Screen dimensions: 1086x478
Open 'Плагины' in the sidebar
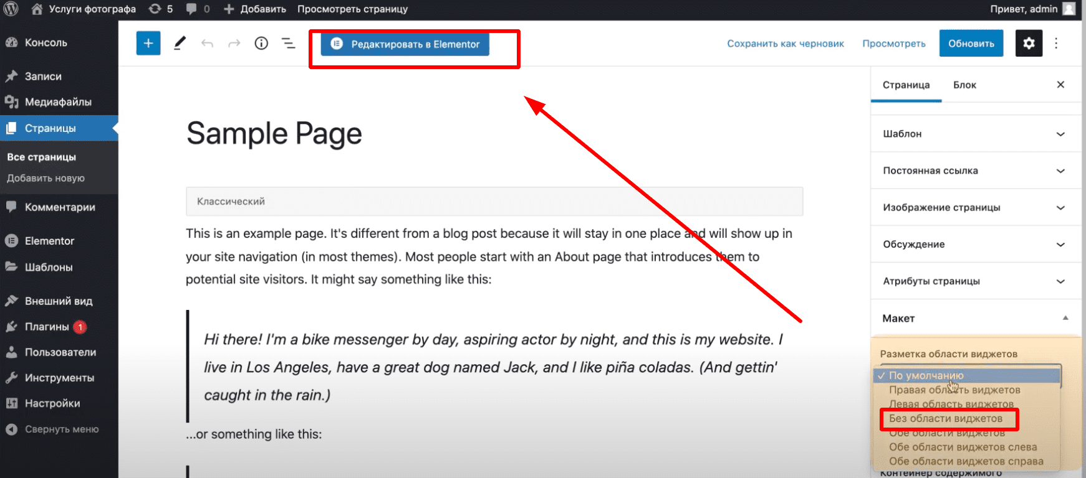(59, 327)
